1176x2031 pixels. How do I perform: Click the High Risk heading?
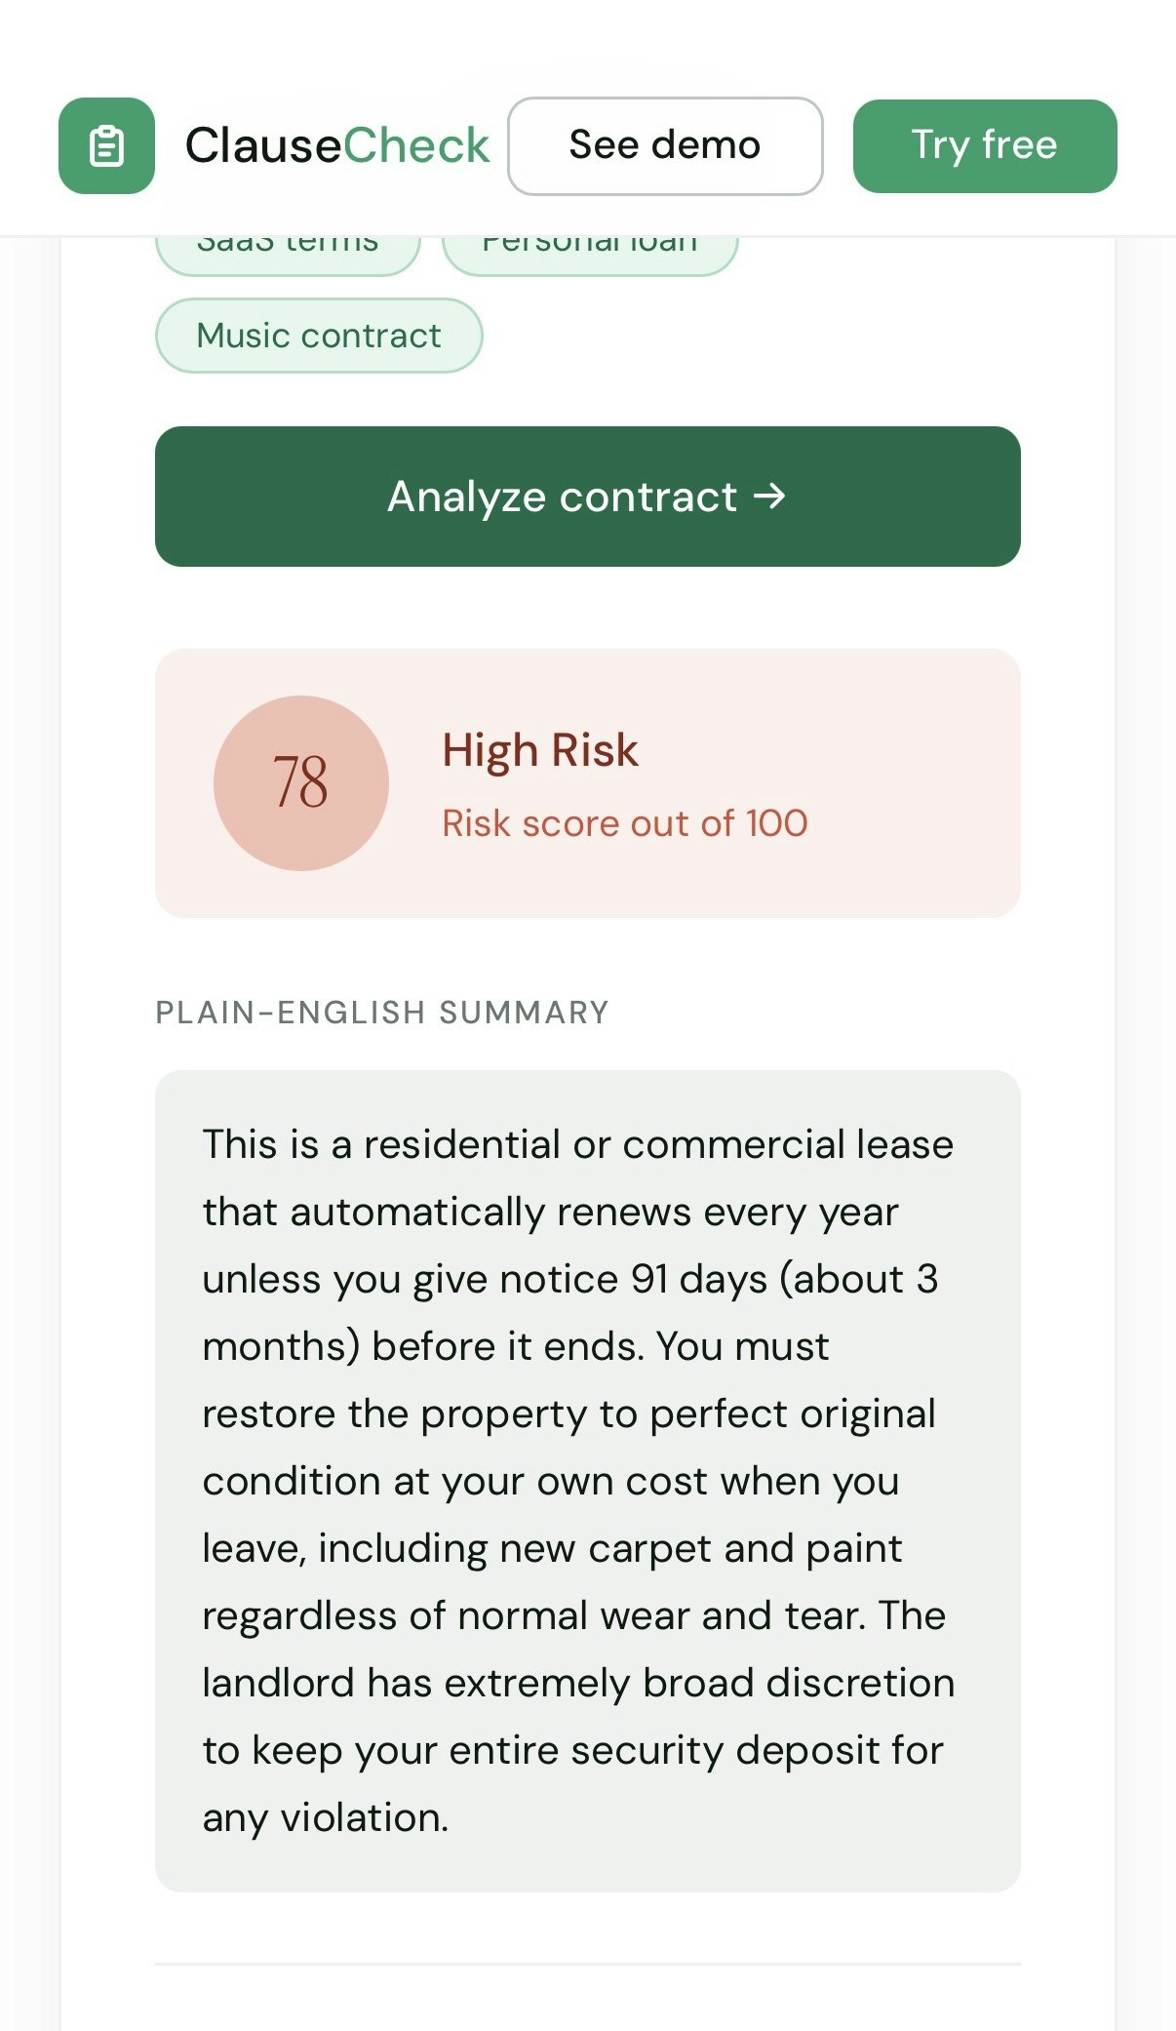(540, 750)
